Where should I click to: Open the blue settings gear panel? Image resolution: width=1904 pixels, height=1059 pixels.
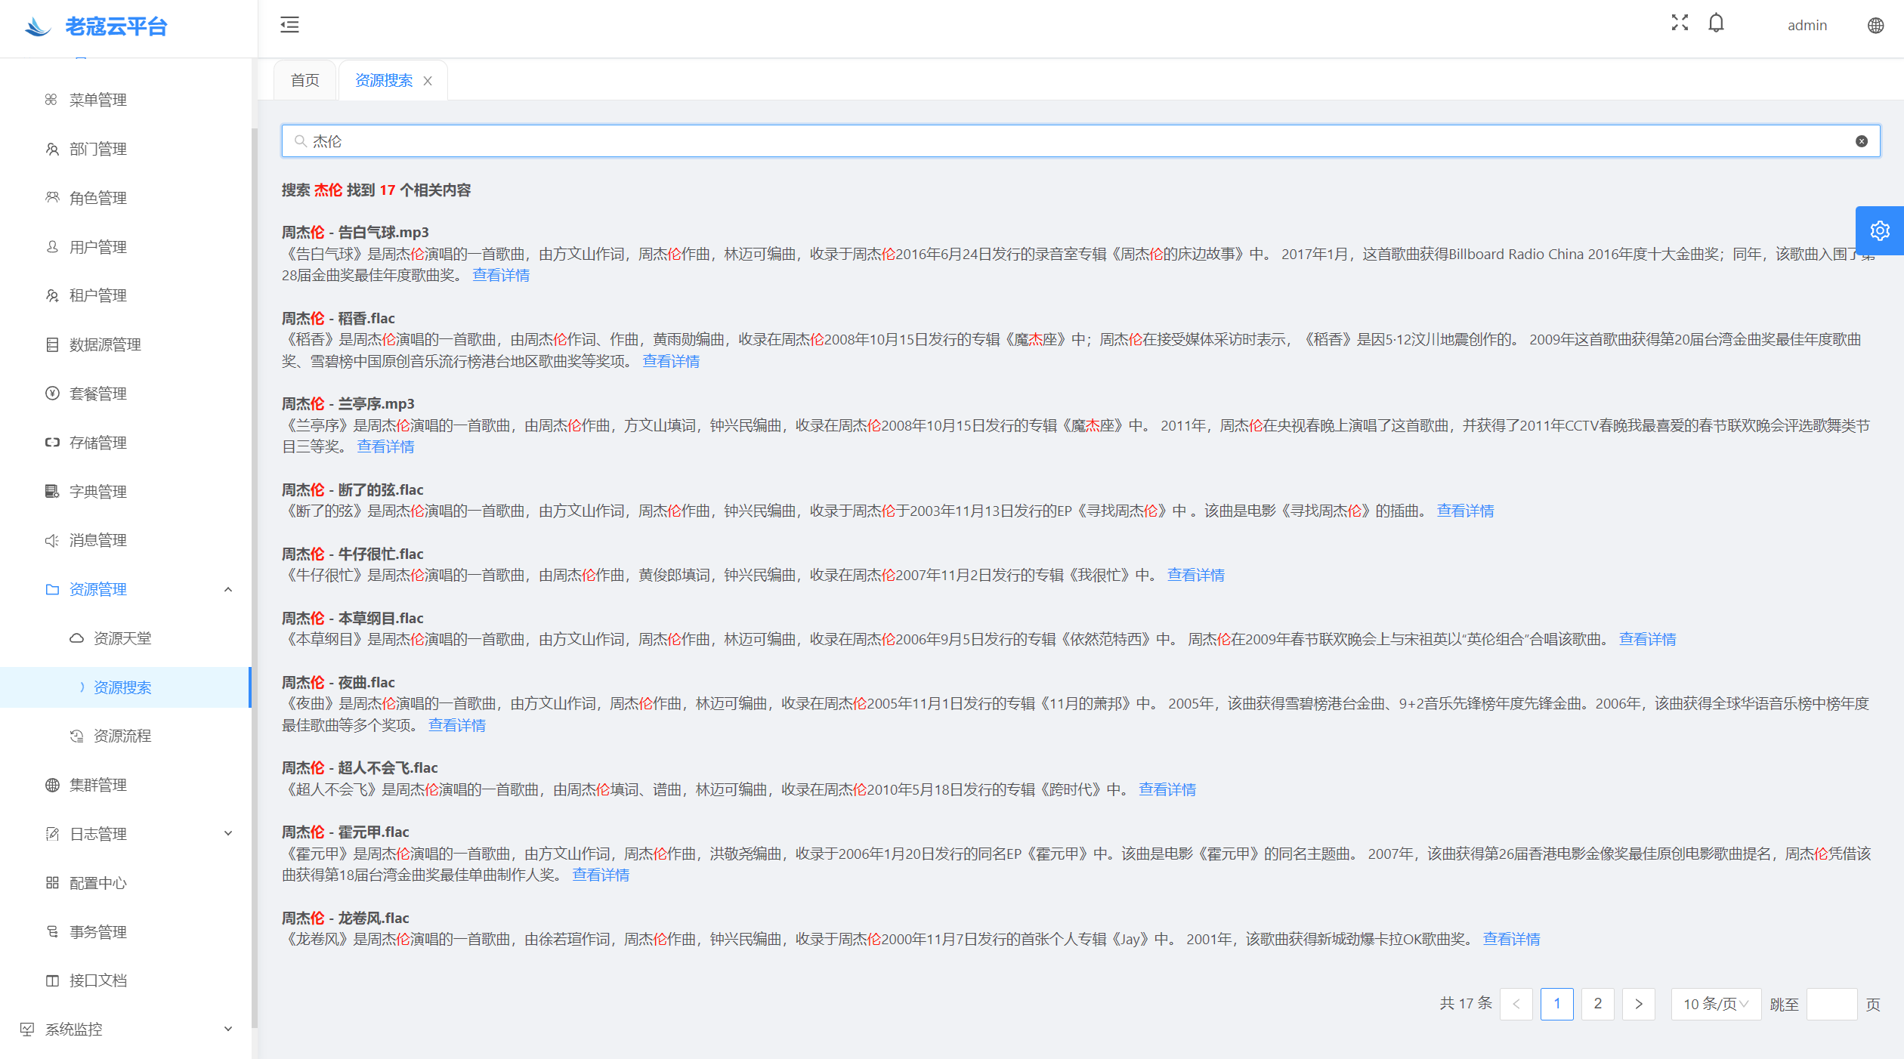click(x=1879, y=230)
